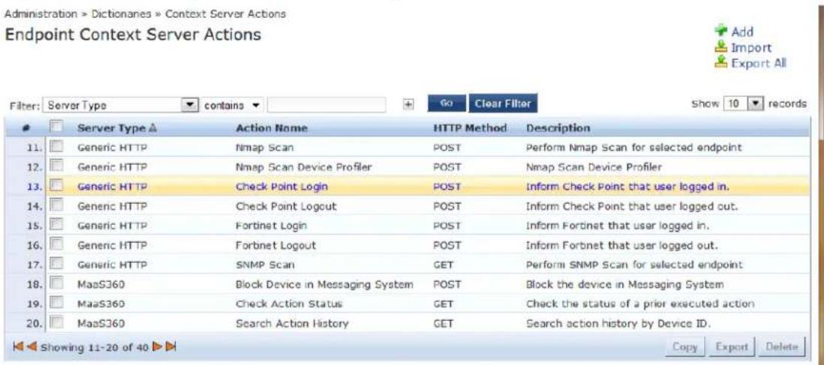The height and width of the screenshot is (365, 824).
Task: Click the Import icon
Action: click(721, 48)
